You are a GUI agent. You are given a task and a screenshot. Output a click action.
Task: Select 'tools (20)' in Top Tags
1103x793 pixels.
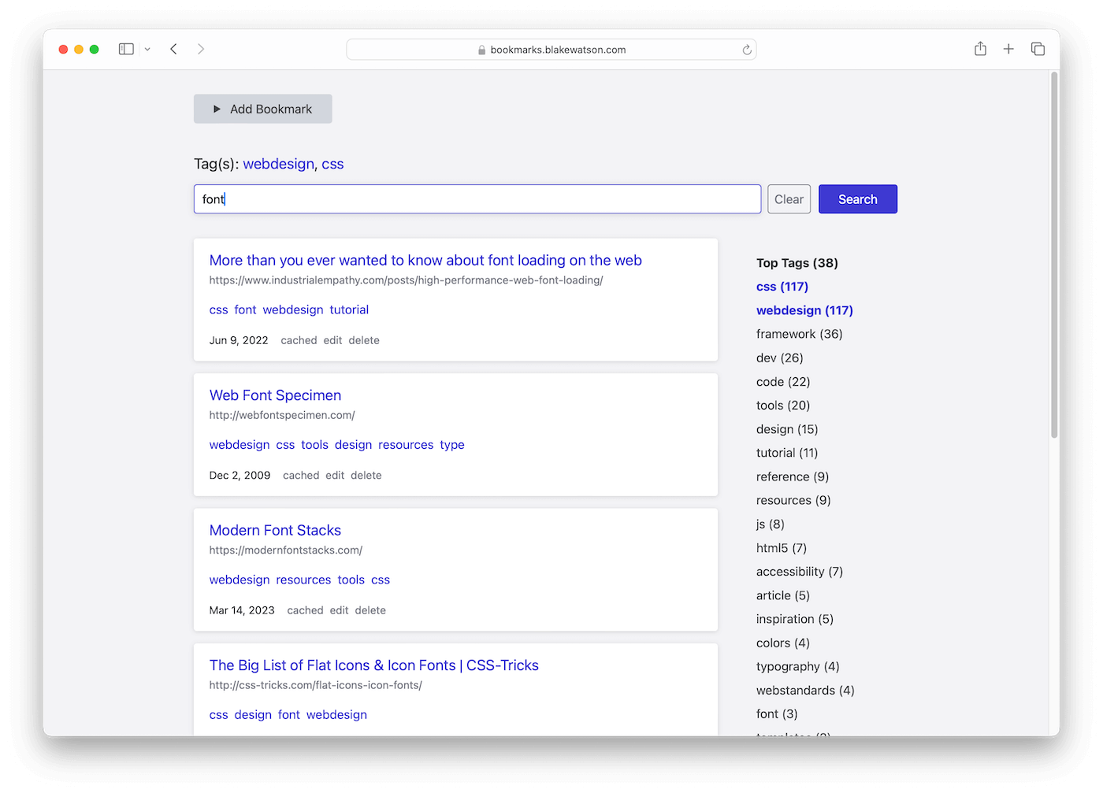[783, 406]
